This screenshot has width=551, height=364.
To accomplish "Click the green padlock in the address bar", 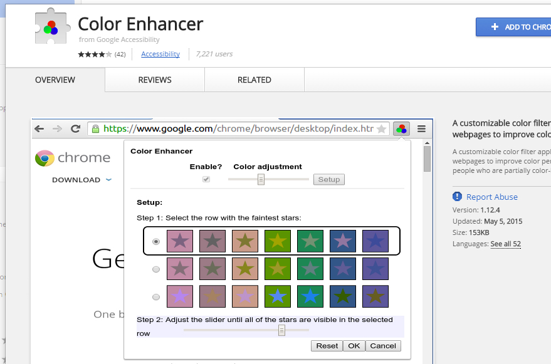I will point(95,129).
